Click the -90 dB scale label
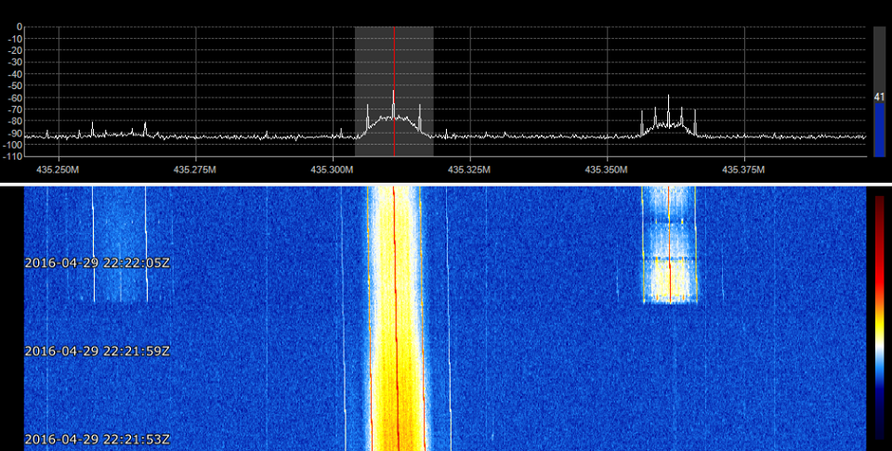 point(16,133)
